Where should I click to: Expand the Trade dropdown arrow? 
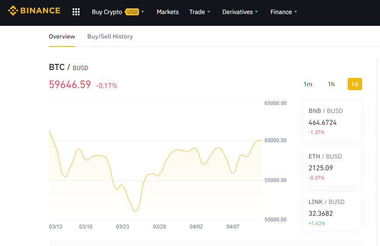pyautogui.click(x=209, y=12)
